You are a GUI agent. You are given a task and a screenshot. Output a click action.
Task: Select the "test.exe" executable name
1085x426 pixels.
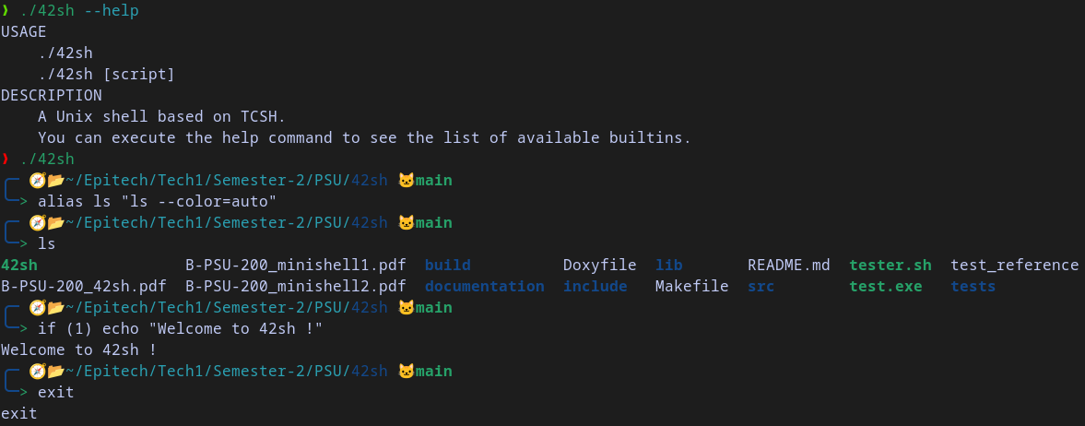(x=886, y=286)
